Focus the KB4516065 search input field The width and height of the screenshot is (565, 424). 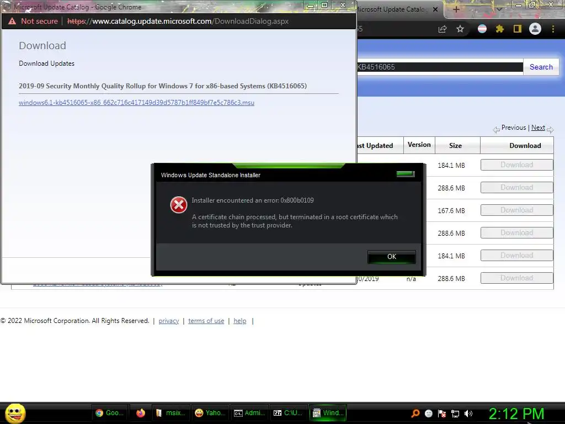440,67
